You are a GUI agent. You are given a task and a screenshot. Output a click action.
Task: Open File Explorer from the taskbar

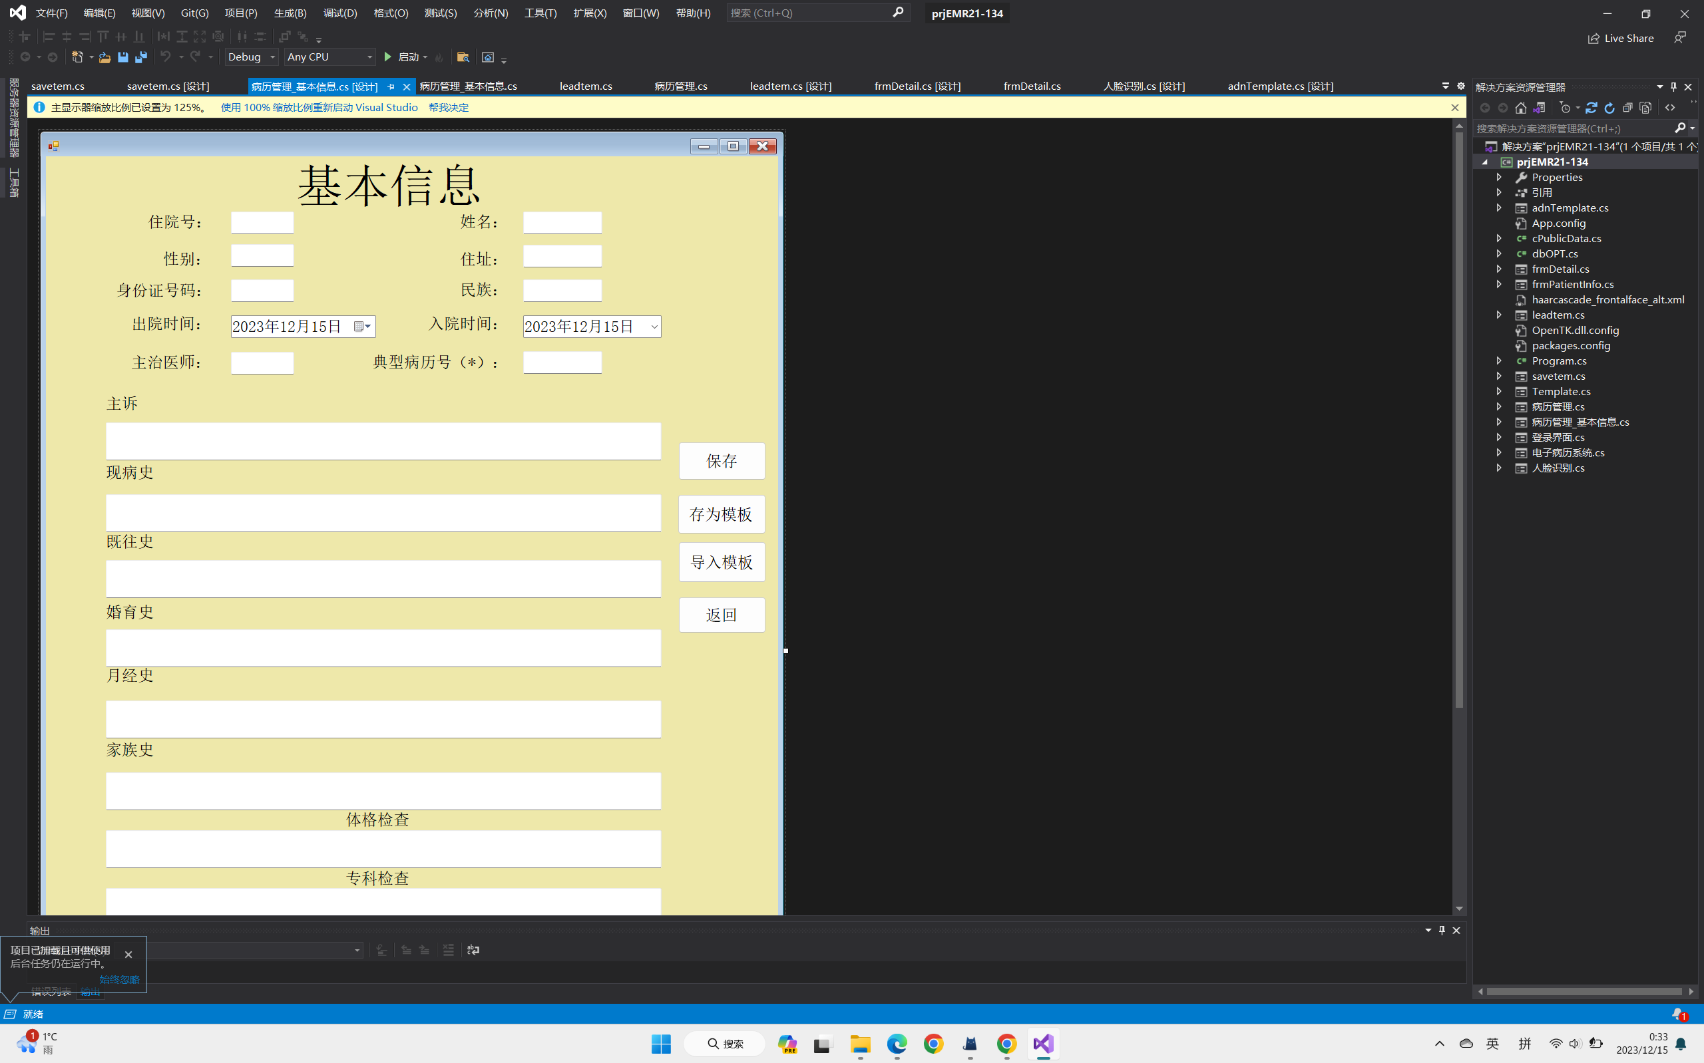point(860,1043)
